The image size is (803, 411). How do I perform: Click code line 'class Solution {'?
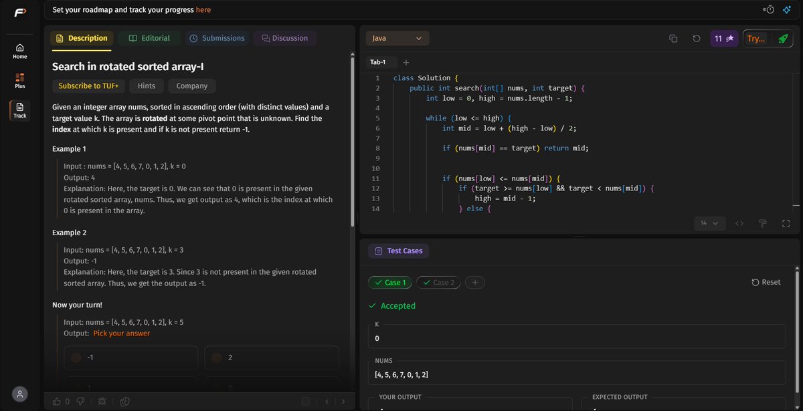(x=426, y=78)
